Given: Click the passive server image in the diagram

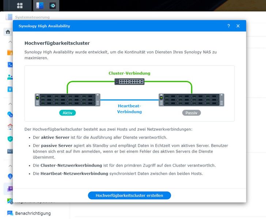Looking at the screenshot, I should coord(191,100).
